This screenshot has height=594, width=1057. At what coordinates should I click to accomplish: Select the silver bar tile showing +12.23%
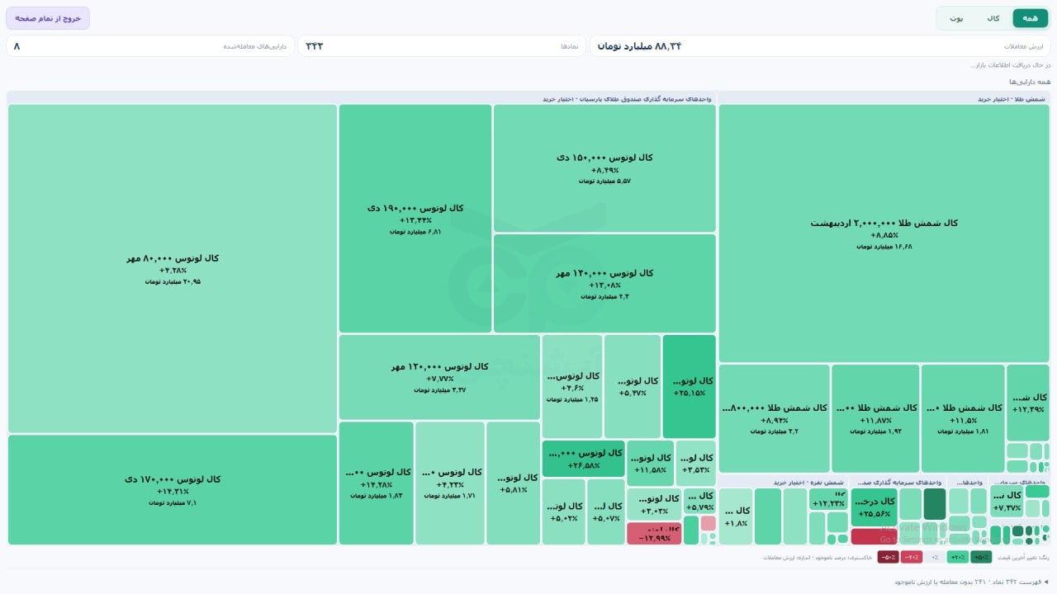pyautogui.click(x=828, y=499)
